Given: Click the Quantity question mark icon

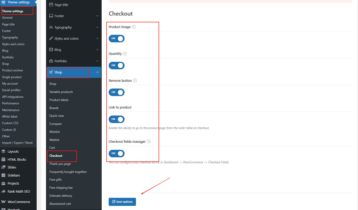Looking at the screenshot, I should [125, 53].
